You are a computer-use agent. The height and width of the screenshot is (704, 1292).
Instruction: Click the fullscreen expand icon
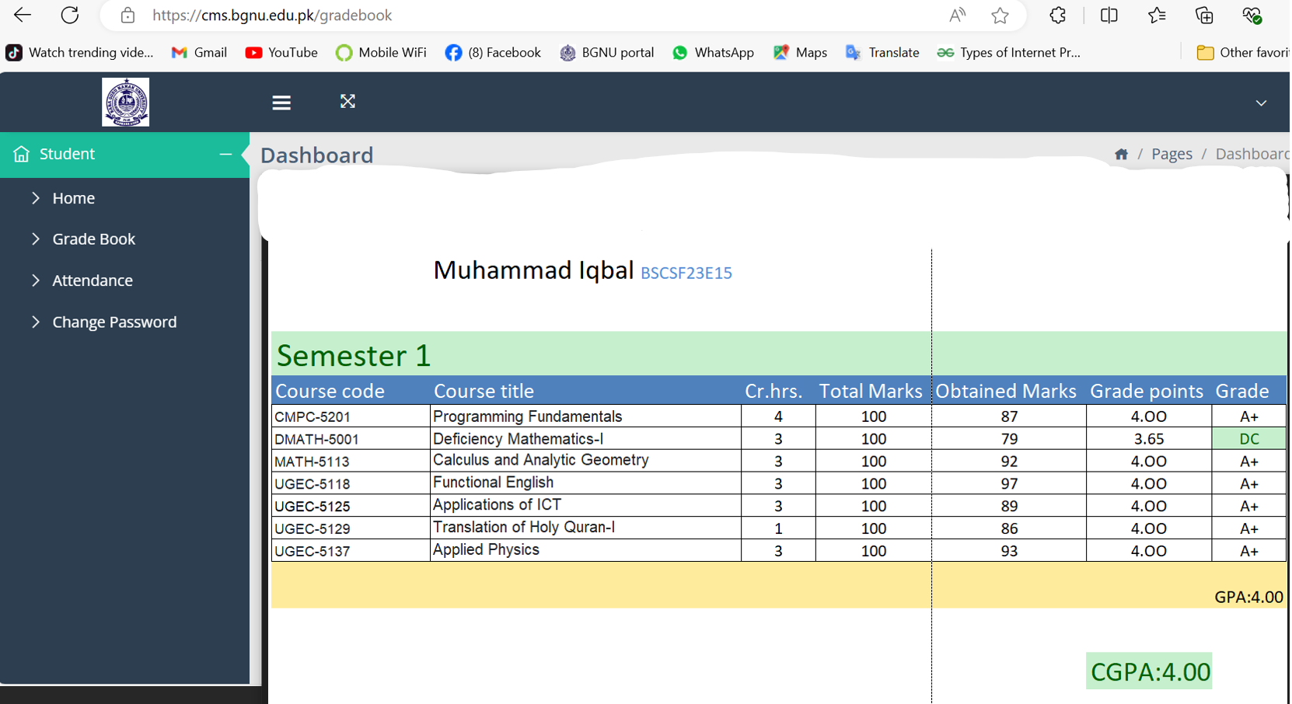pos(347,102)
